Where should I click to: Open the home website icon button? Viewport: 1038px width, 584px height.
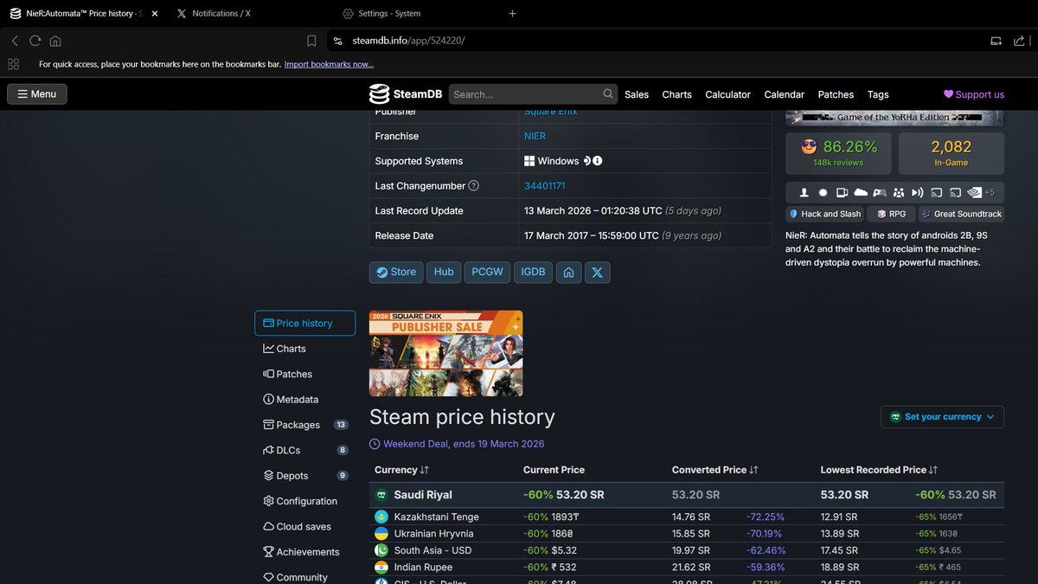568,272
